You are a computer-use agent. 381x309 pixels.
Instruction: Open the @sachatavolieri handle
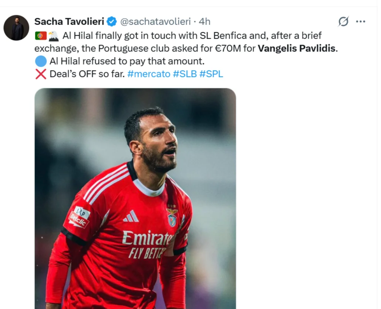coord(155,21)
